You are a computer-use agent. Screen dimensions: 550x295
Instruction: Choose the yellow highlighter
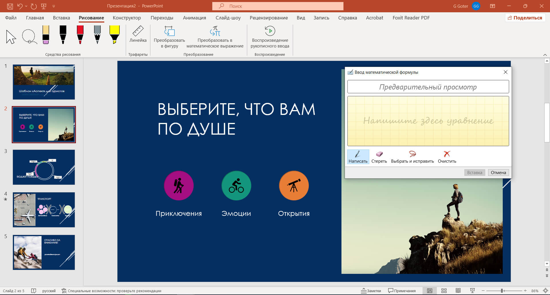114,35
